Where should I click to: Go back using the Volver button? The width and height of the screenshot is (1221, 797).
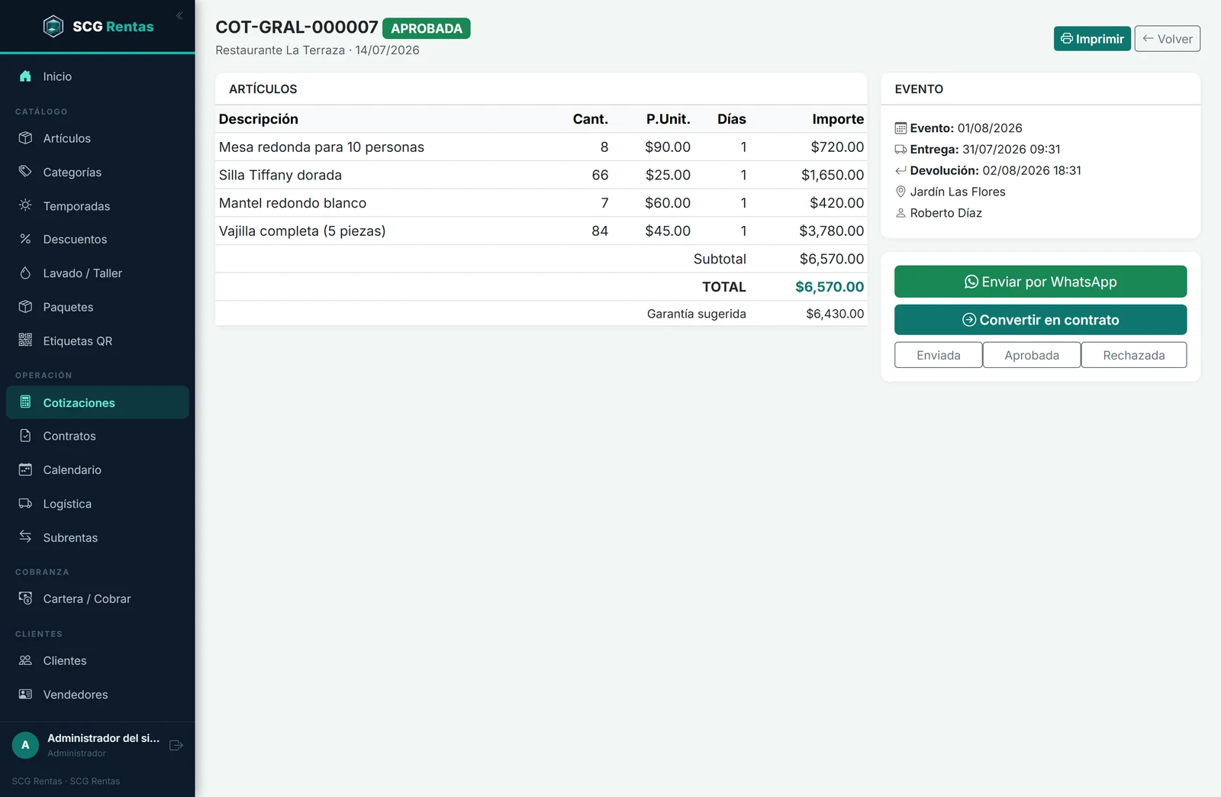(x=1167, y=39)
